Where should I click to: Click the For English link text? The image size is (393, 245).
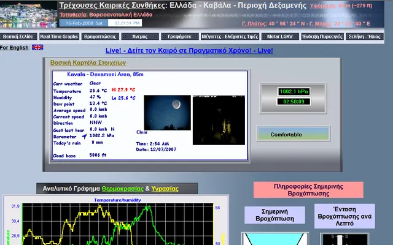[x=14, y=48]
